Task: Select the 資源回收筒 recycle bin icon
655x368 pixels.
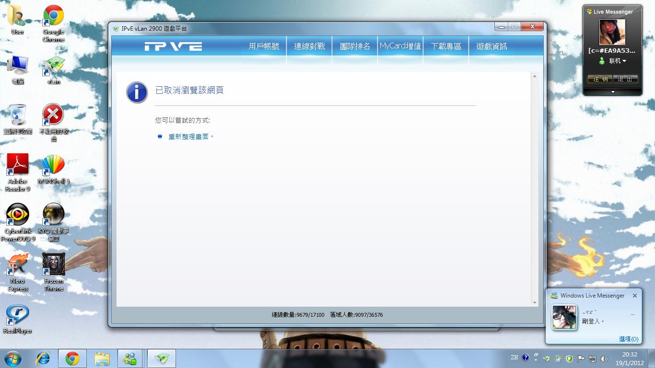Action: pos(18,119)
